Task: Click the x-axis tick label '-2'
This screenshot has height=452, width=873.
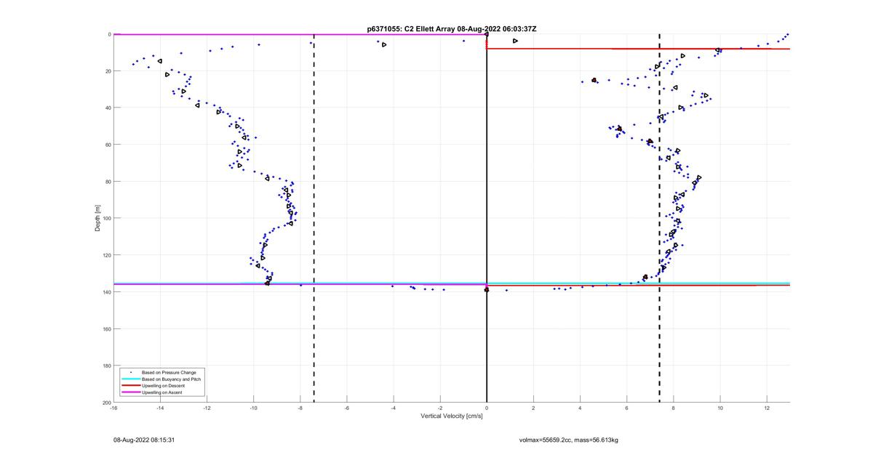Action: pos(439,408)
